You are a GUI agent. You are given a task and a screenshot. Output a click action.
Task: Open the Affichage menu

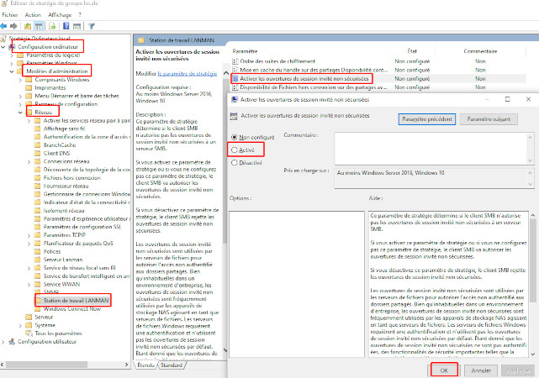tap(60, 15)
